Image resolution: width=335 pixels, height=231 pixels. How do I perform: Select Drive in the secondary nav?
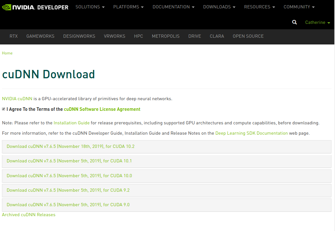click(195, 36)
